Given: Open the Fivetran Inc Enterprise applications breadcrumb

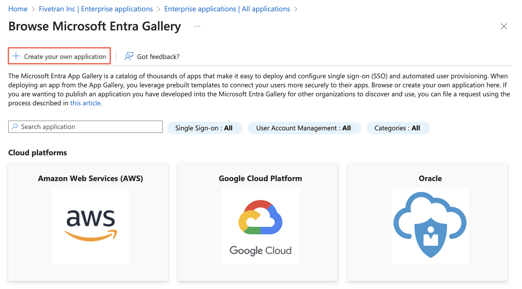Looking at the screenshot, I should click(x=96, y=9).
